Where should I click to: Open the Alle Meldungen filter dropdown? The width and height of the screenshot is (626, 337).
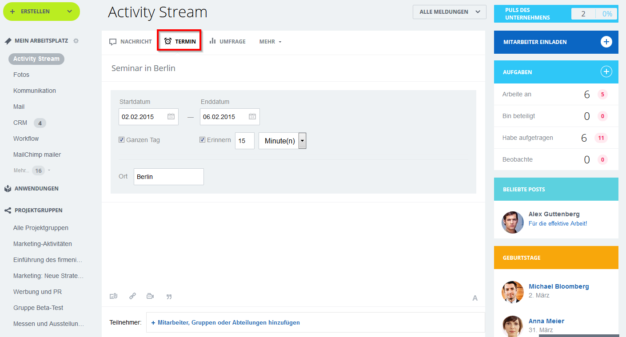pyautogui.click(x=449, y=12)
